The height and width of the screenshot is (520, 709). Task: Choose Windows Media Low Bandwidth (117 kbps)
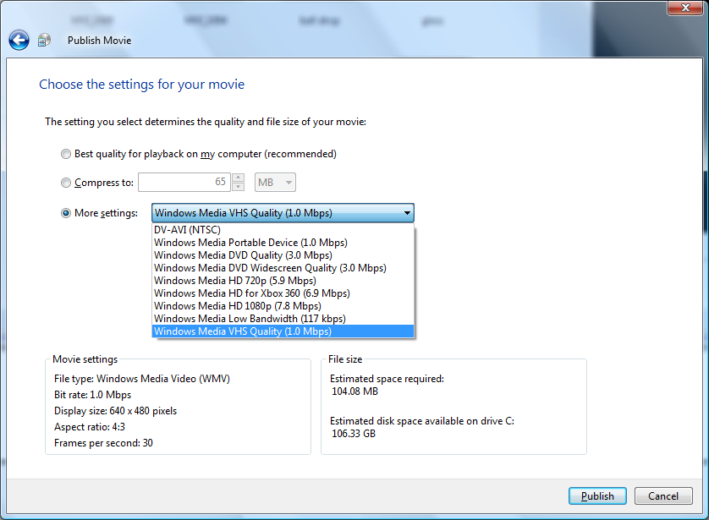coord(283,319)
